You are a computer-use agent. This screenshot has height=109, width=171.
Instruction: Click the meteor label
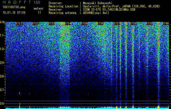pos(39,8)
